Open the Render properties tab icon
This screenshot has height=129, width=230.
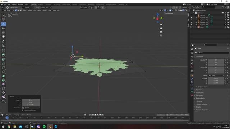tap(192, 53)
